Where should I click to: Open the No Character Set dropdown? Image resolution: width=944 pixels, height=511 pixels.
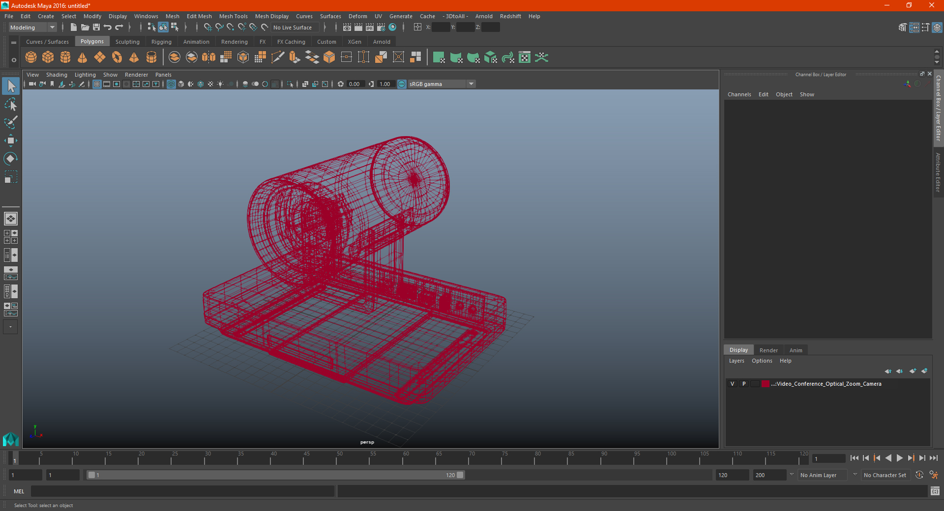click(885, 475)
